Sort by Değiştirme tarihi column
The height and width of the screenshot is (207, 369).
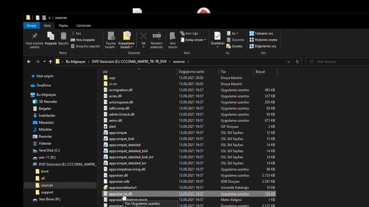191,71
